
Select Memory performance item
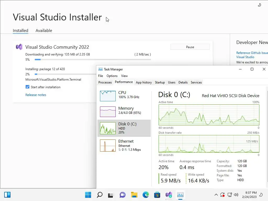coord(124,111)
